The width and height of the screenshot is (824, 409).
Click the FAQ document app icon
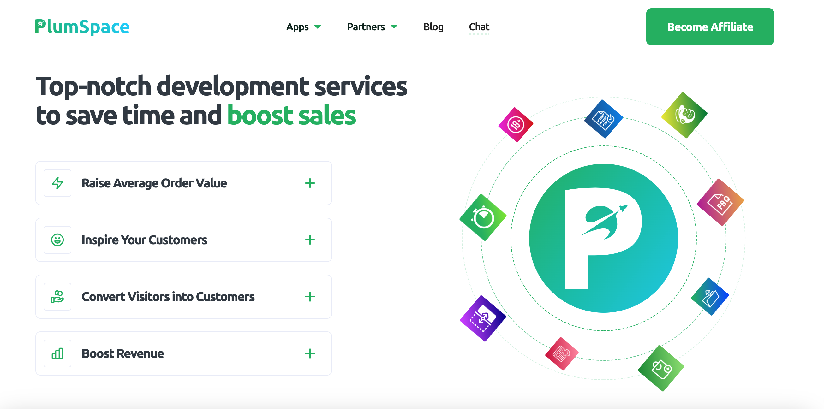[720, 202]
